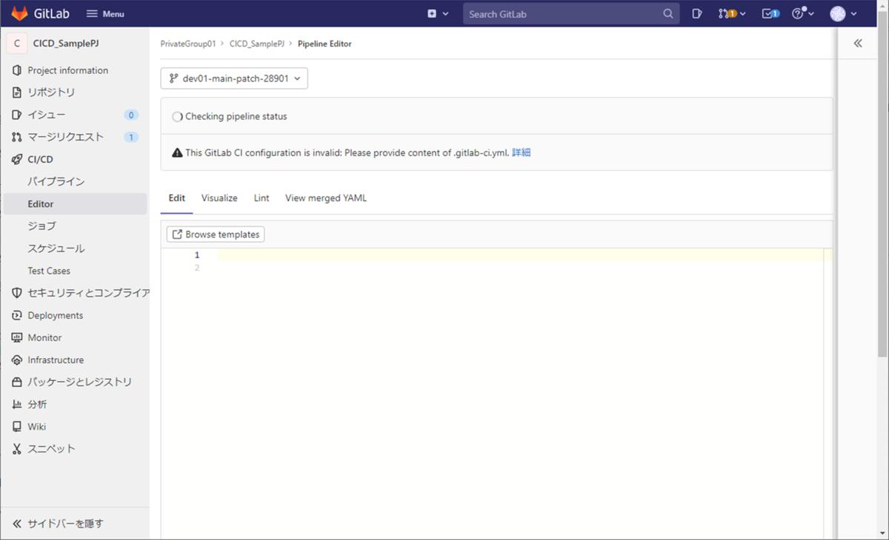Switch to View merged YAML tab
The height and width of the screenshot is (540, 889).
[326, 198]
